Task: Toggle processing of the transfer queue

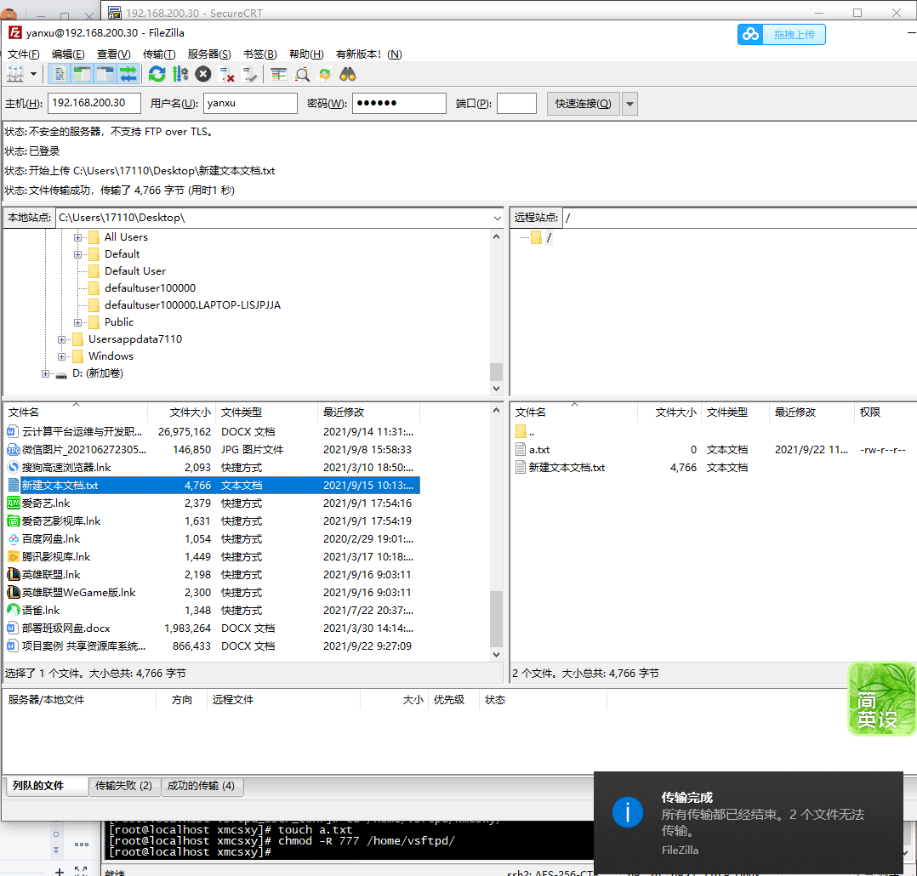Action: pyautogui.click(x=180, y=74)
